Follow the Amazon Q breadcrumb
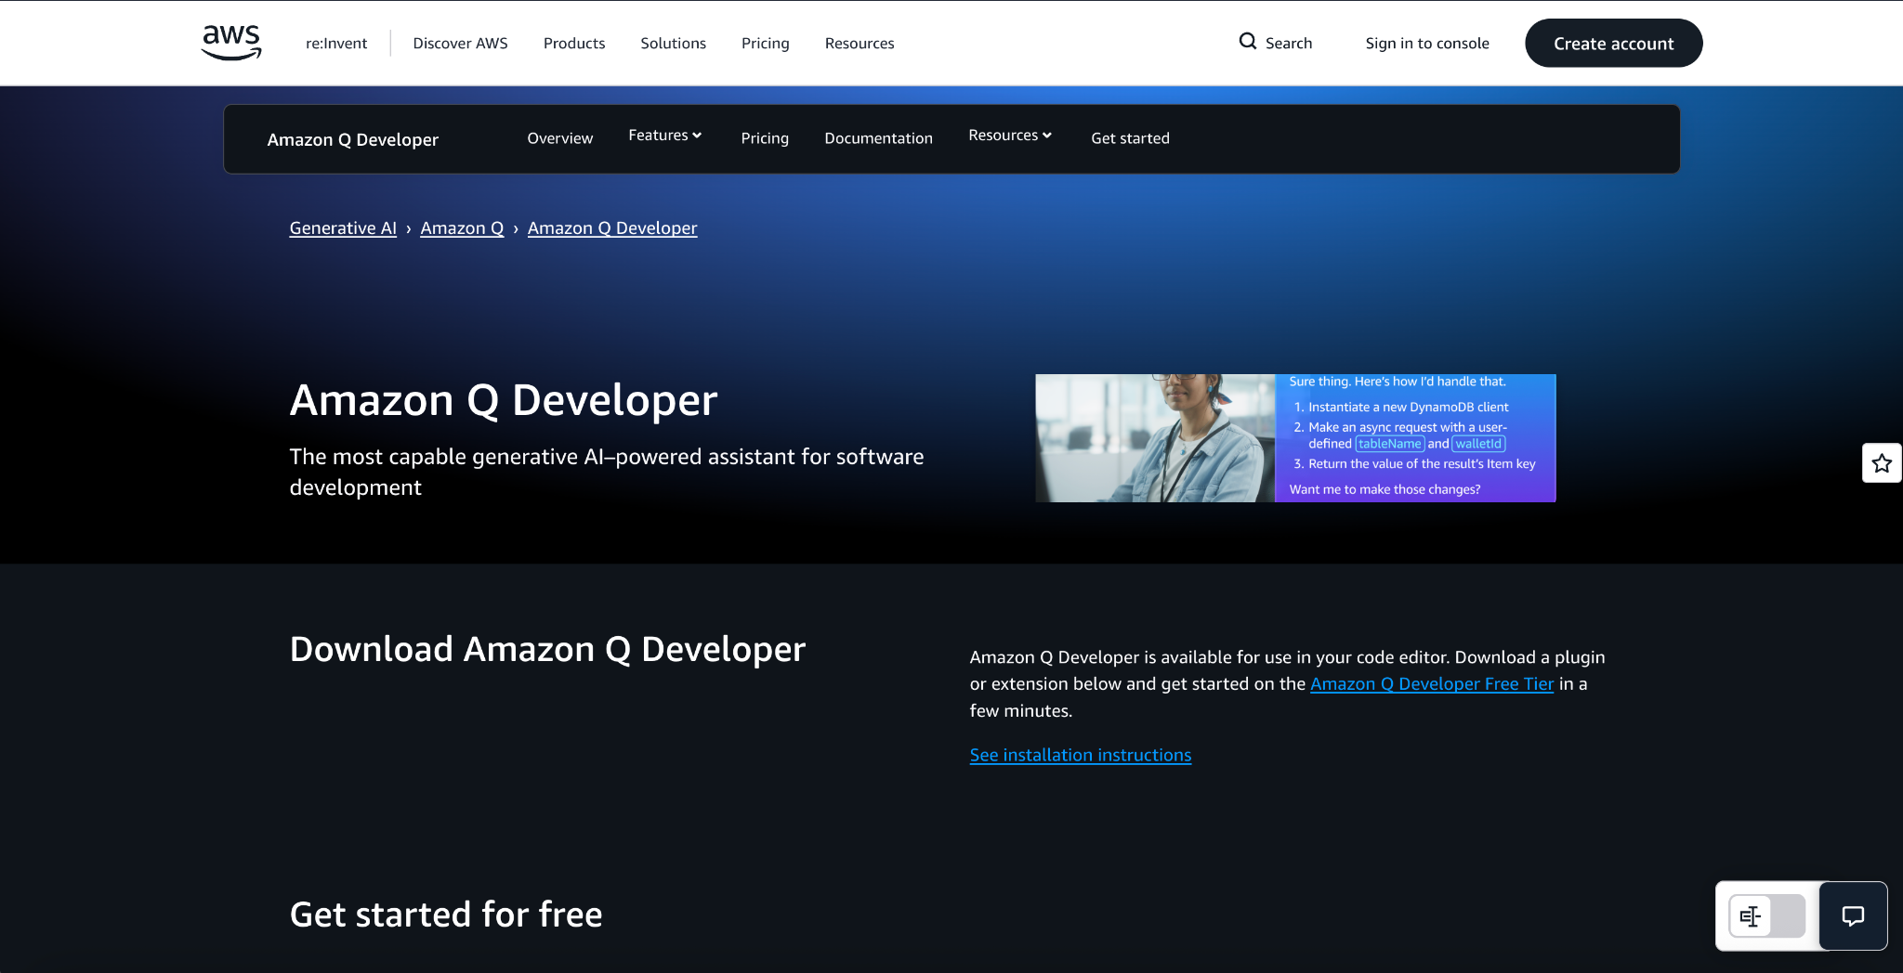Screen dimensions: 1903x973 pyautogui.click(x=462, y=228)
